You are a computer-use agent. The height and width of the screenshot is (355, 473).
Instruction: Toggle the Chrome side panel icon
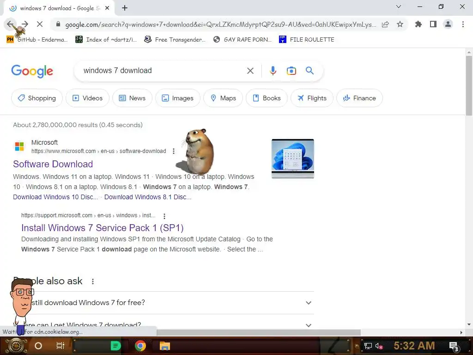click(x=433, y=24)
